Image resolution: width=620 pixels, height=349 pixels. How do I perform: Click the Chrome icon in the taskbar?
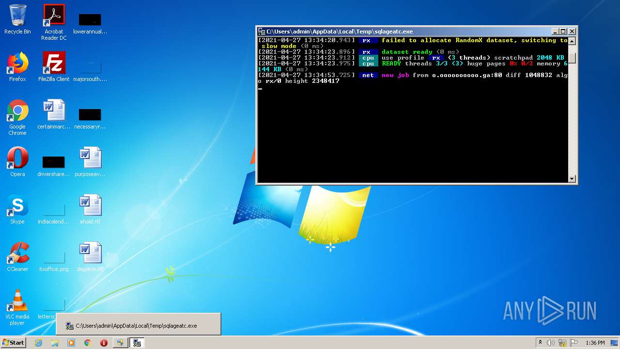(x=88, y=343)
